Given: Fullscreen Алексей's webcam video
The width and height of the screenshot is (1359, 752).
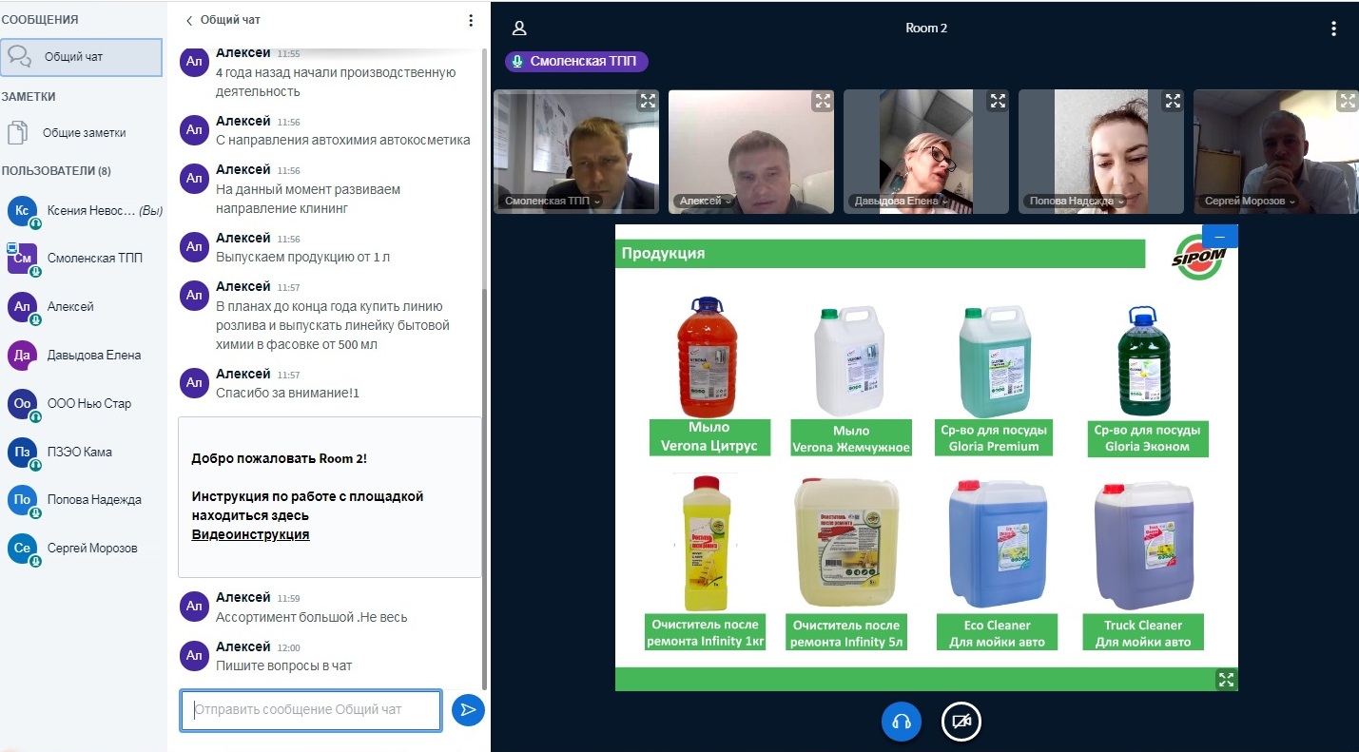Looking at the screenshot, I should (822, 100).
